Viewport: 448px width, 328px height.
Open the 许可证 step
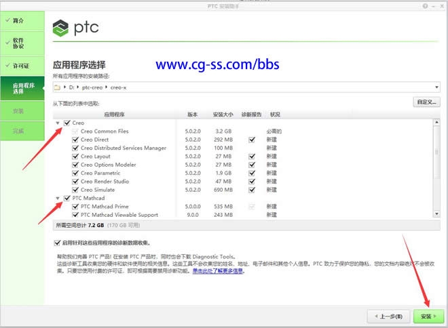[x=22, y=66]
